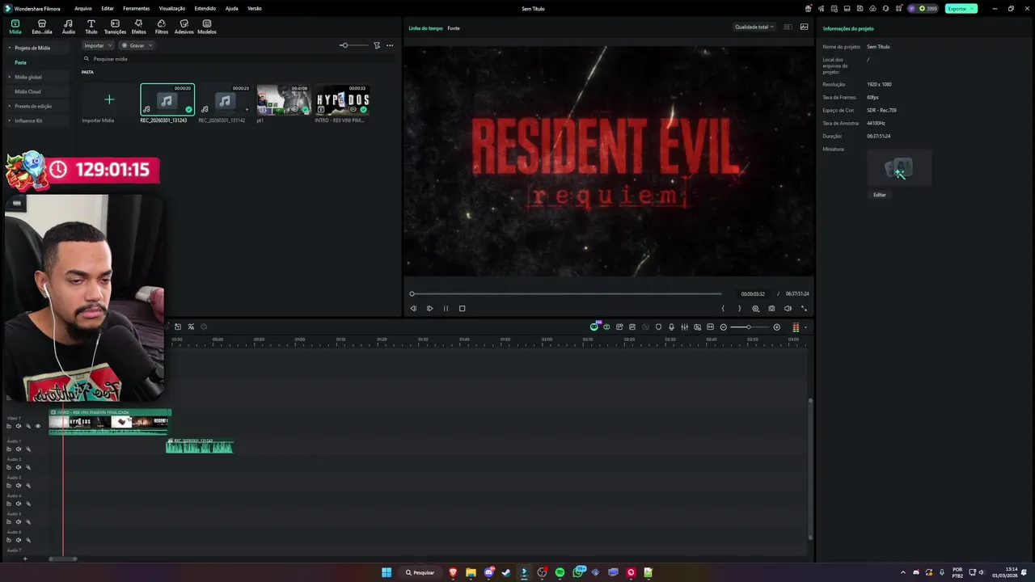Click Editar under the thumbnail
This screenshot has height=582, width=1035.
[x=880, y=195]
